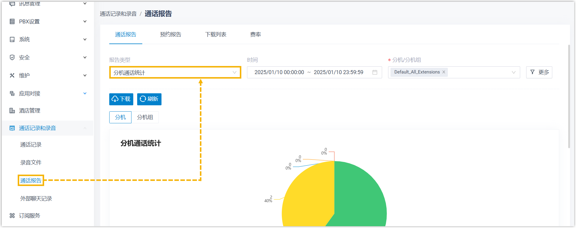Click the PBX设置 sidebar icon
Image resolution: width=576 pixels, height=228 pixels.
(12, 22)
